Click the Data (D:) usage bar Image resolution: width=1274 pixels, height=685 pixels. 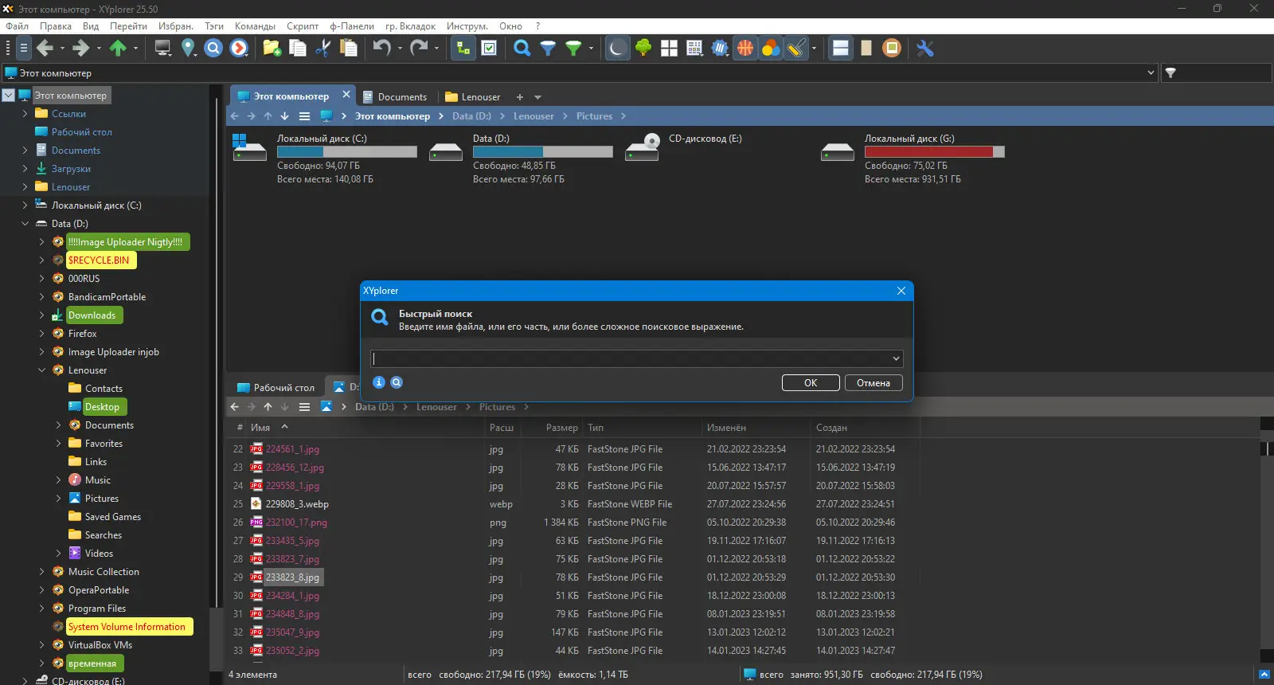pos(543,151)
